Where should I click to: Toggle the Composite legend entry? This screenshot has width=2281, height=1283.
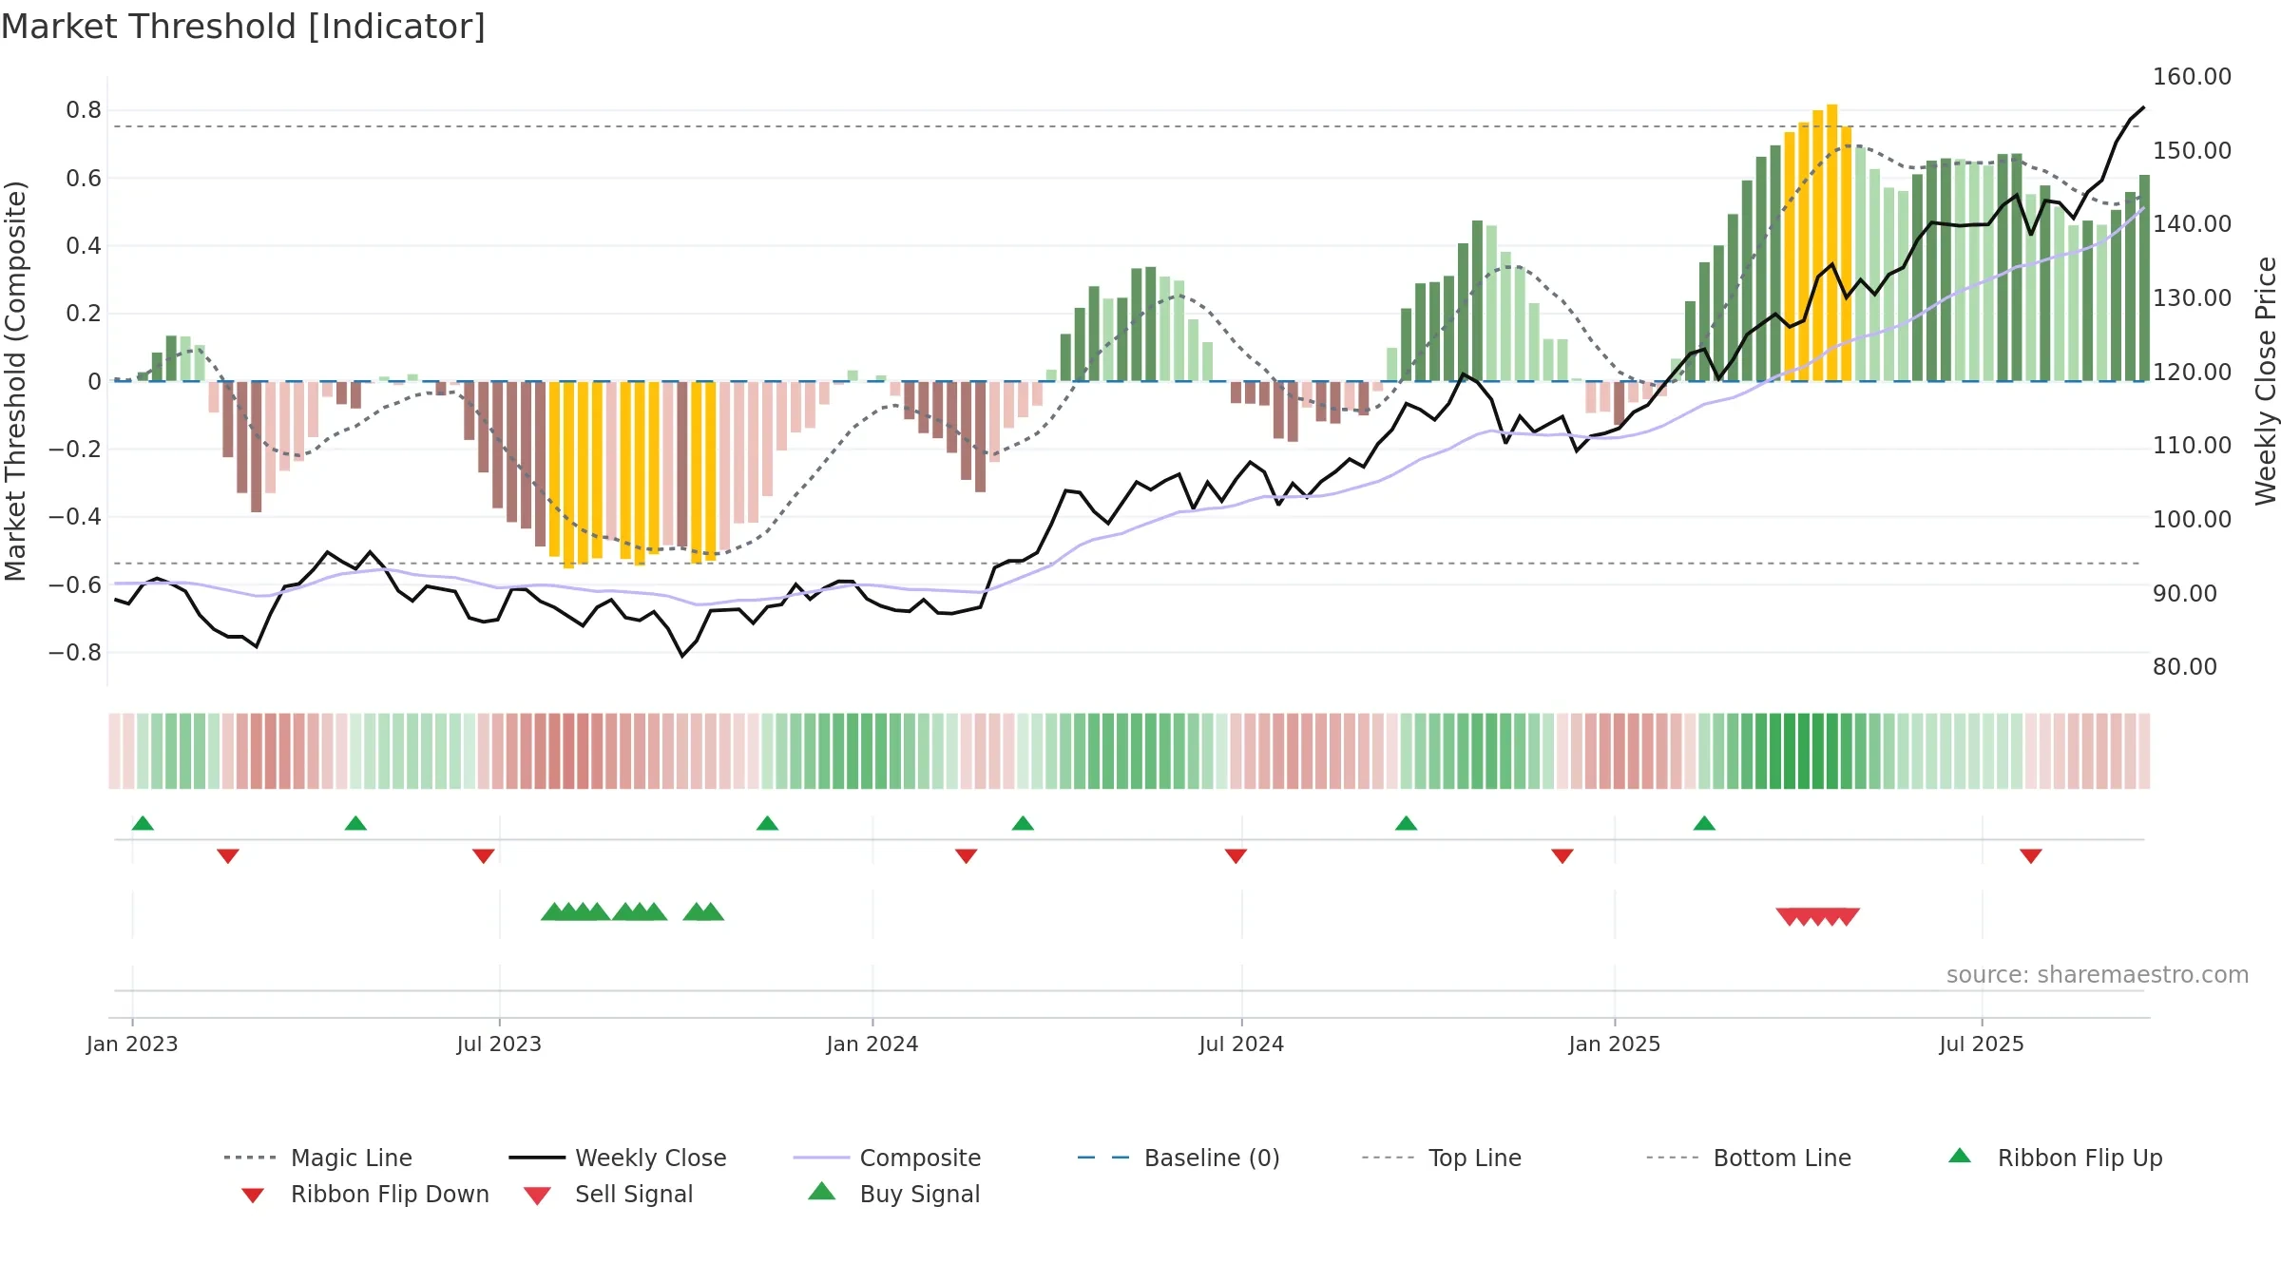coord(888,1158)
